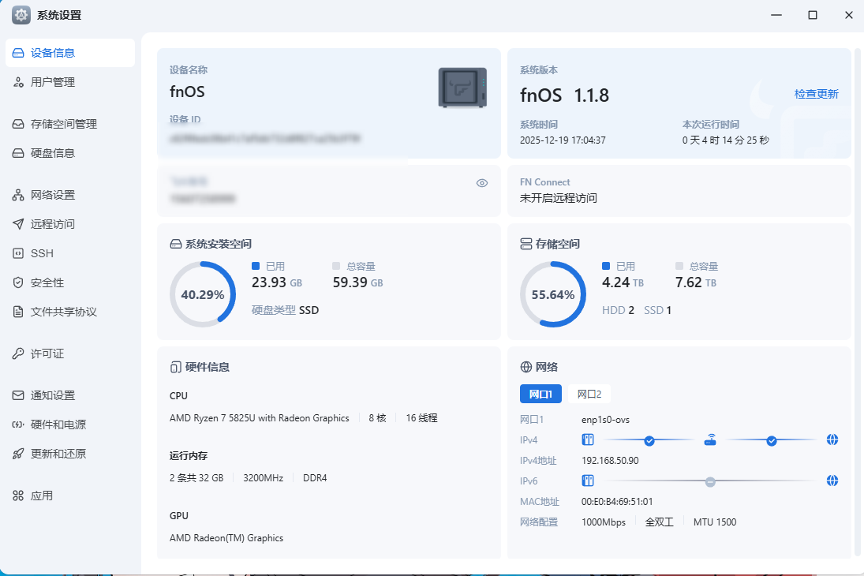
Task: Click the IPv4 device port icon
Action: click(587, 440)
